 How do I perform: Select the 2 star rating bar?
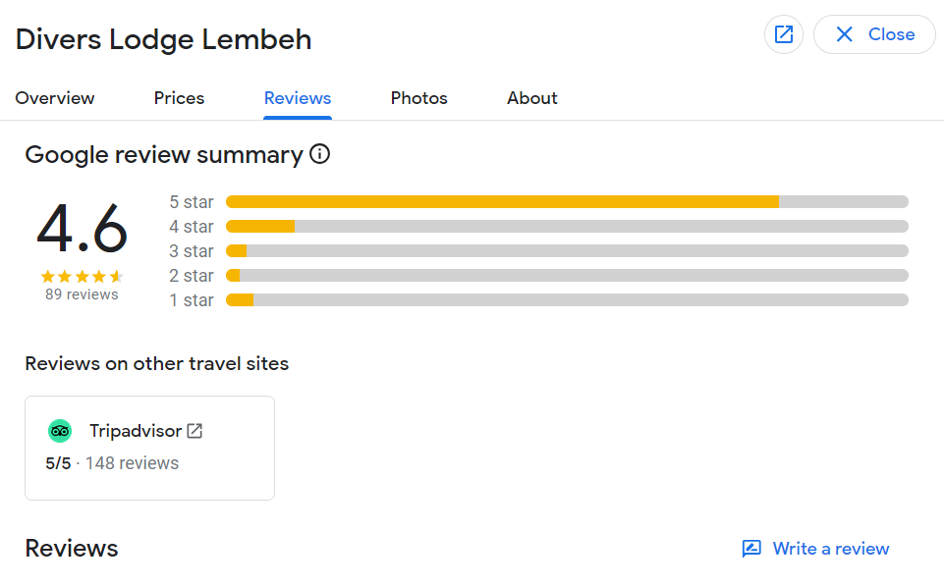click(567, 276)
